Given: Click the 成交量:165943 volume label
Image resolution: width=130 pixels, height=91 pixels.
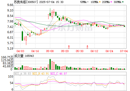Looking at the screenshot, I should pos(24,56).
